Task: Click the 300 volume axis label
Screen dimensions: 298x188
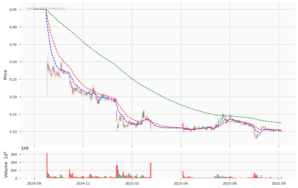Action: click(x=14, y=154)
